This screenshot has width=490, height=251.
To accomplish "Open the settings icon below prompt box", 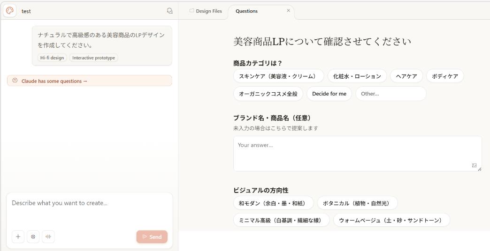I will click(x=33, y=236).
